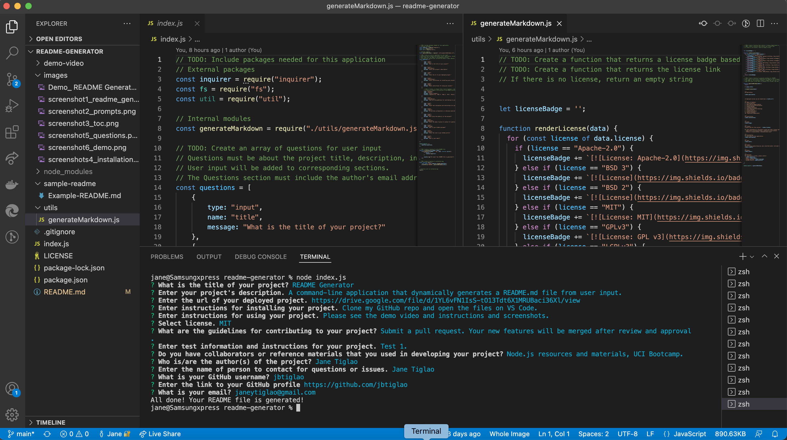Close the index.js editor tab
This screenshot has width=787, height=440.
197,24
